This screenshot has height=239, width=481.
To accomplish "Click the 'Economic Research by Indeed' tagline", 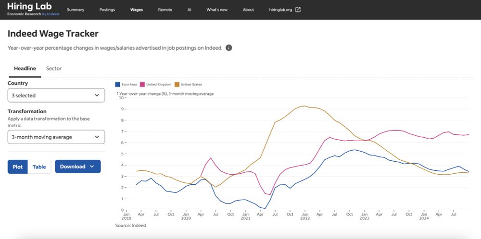I will point(33,14).
